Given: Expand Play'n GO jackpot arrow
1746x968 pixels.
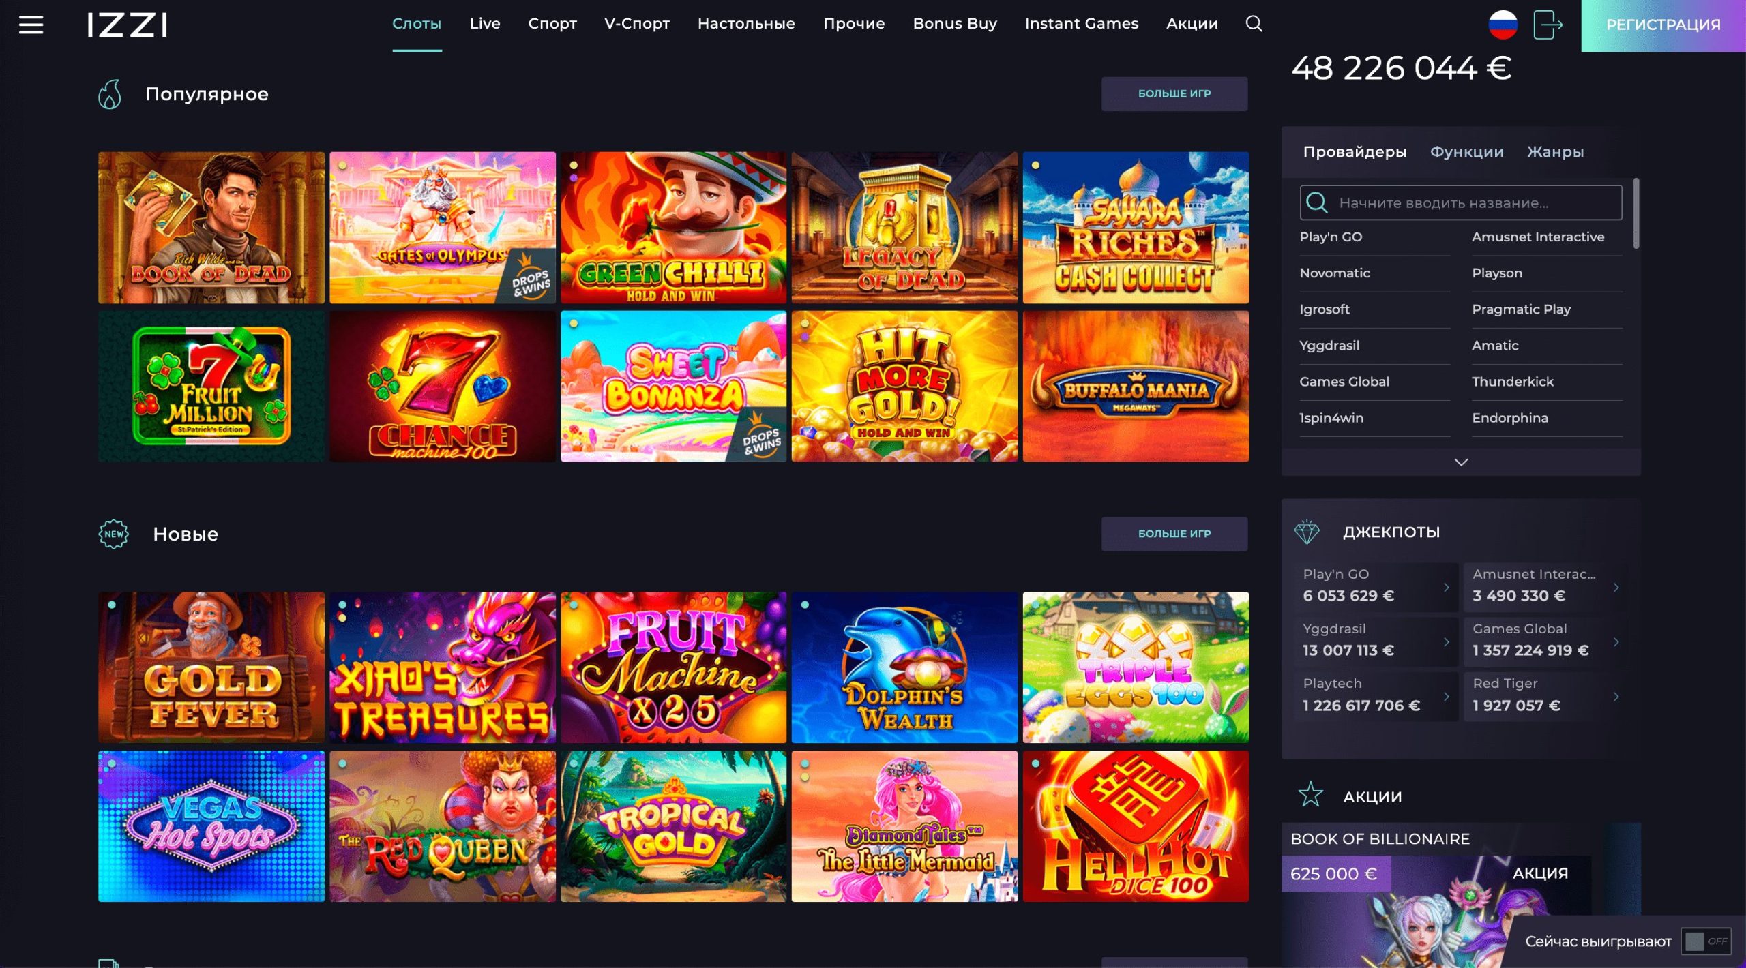Looking at the screenshot, I should 1446,587.
